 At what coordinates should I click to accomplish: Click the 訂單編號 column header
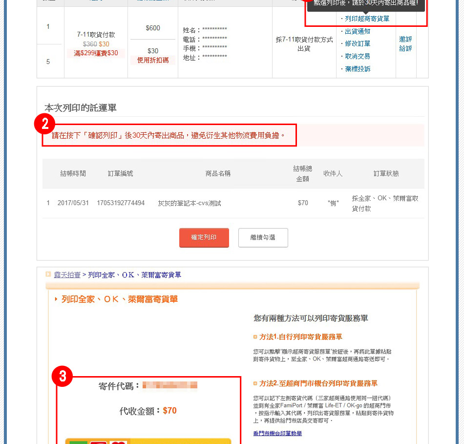(x=121, y=173)
